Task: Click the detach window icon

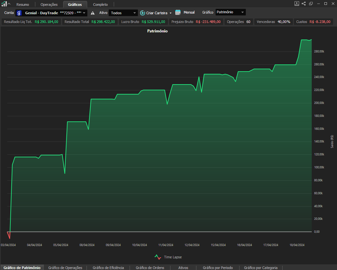Action: pos(311,4)
